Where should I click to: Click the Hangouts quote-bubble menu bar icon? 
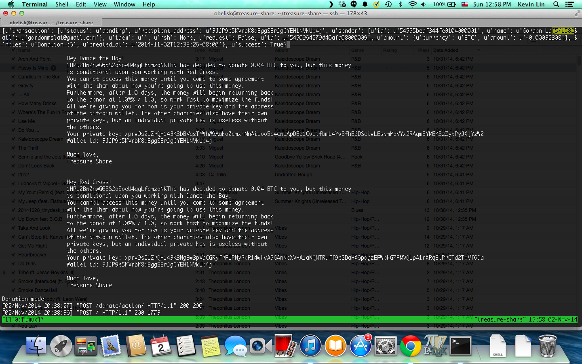coord(354,4)
